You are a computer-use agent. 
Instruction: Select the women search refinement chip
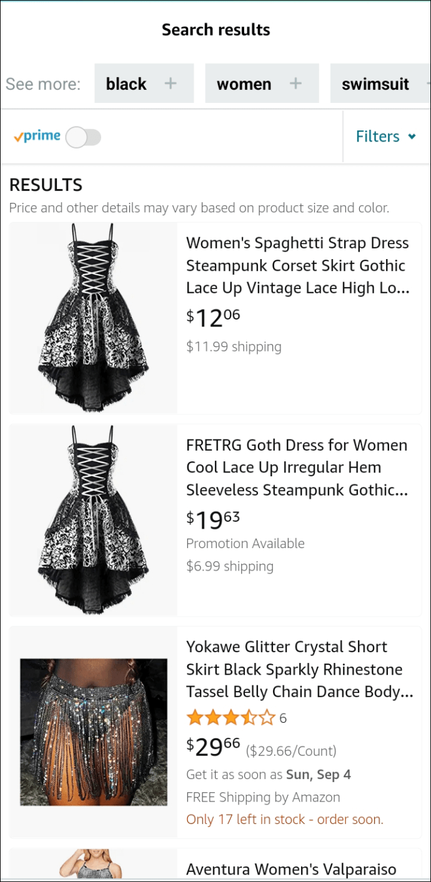coord(244,84)
